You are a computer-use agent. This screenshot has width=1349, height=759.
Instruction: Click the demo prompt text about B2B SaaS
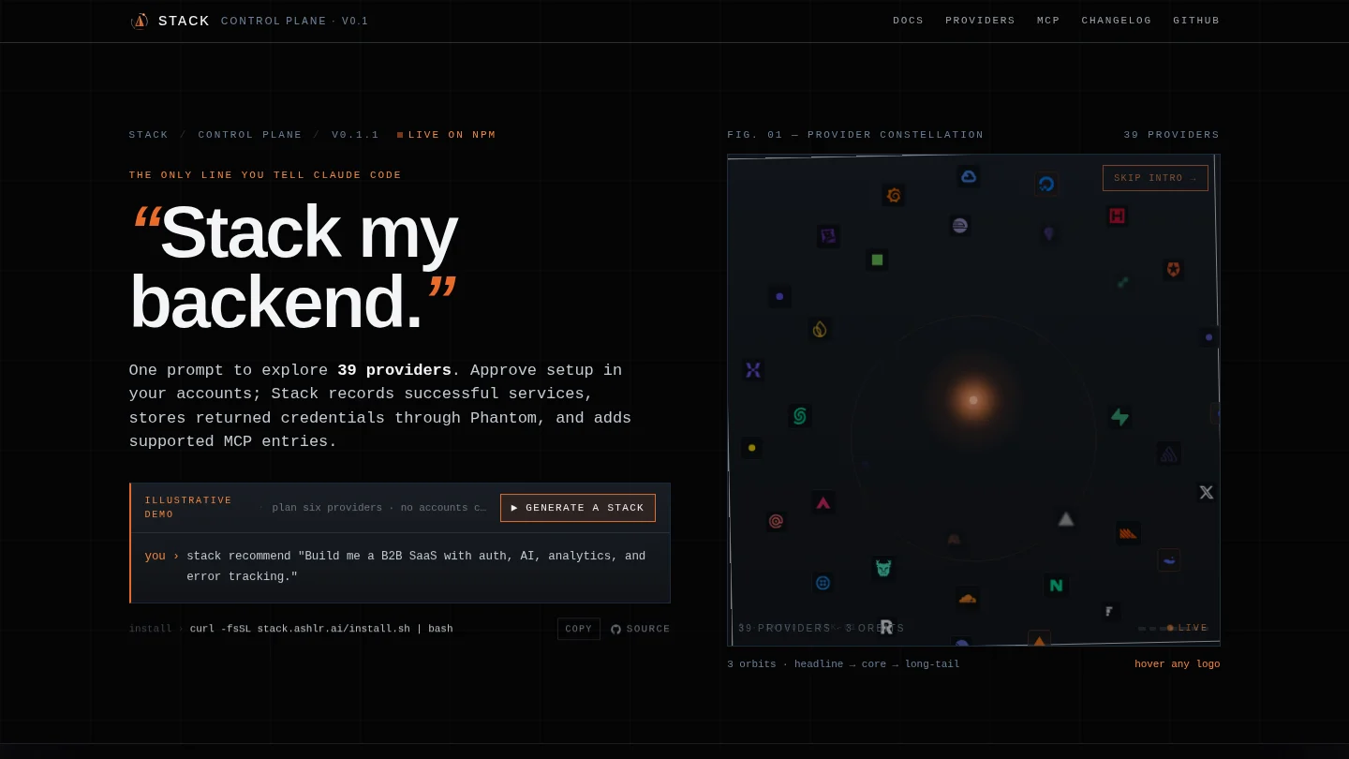tap(416, 567)
